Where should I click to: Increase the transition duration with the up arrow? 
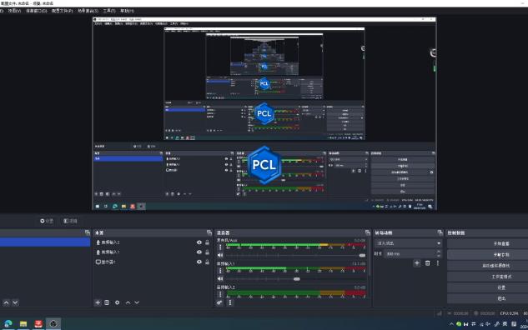click(x=439, y=252)
